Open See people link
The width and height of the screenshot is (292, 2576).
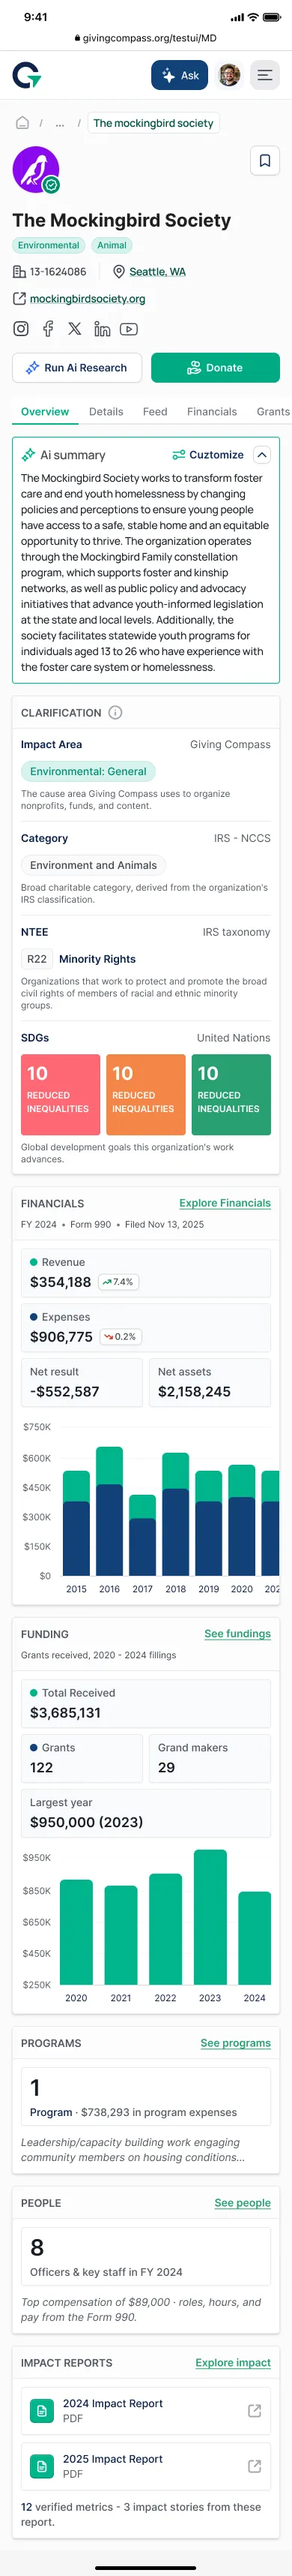[x=242, y=2203]
